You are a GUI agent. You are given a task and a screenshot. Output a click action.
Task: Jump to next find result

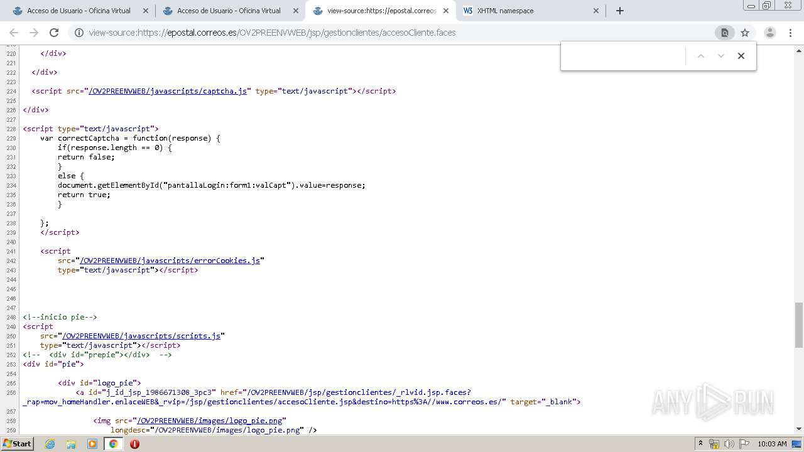[x=721, y=56]
